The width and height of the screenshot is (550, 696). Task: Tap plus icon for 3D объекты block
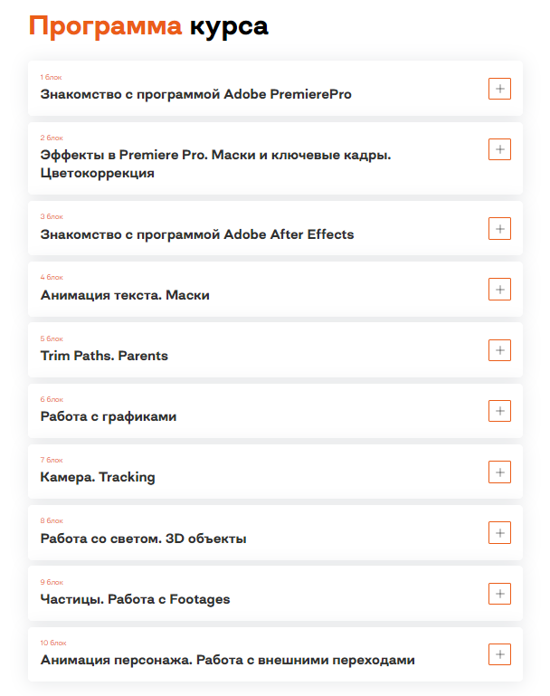click(499, 532)
